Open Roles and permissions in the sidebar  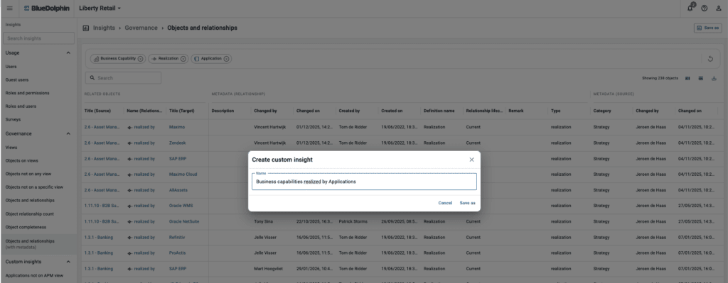point(27,93)
